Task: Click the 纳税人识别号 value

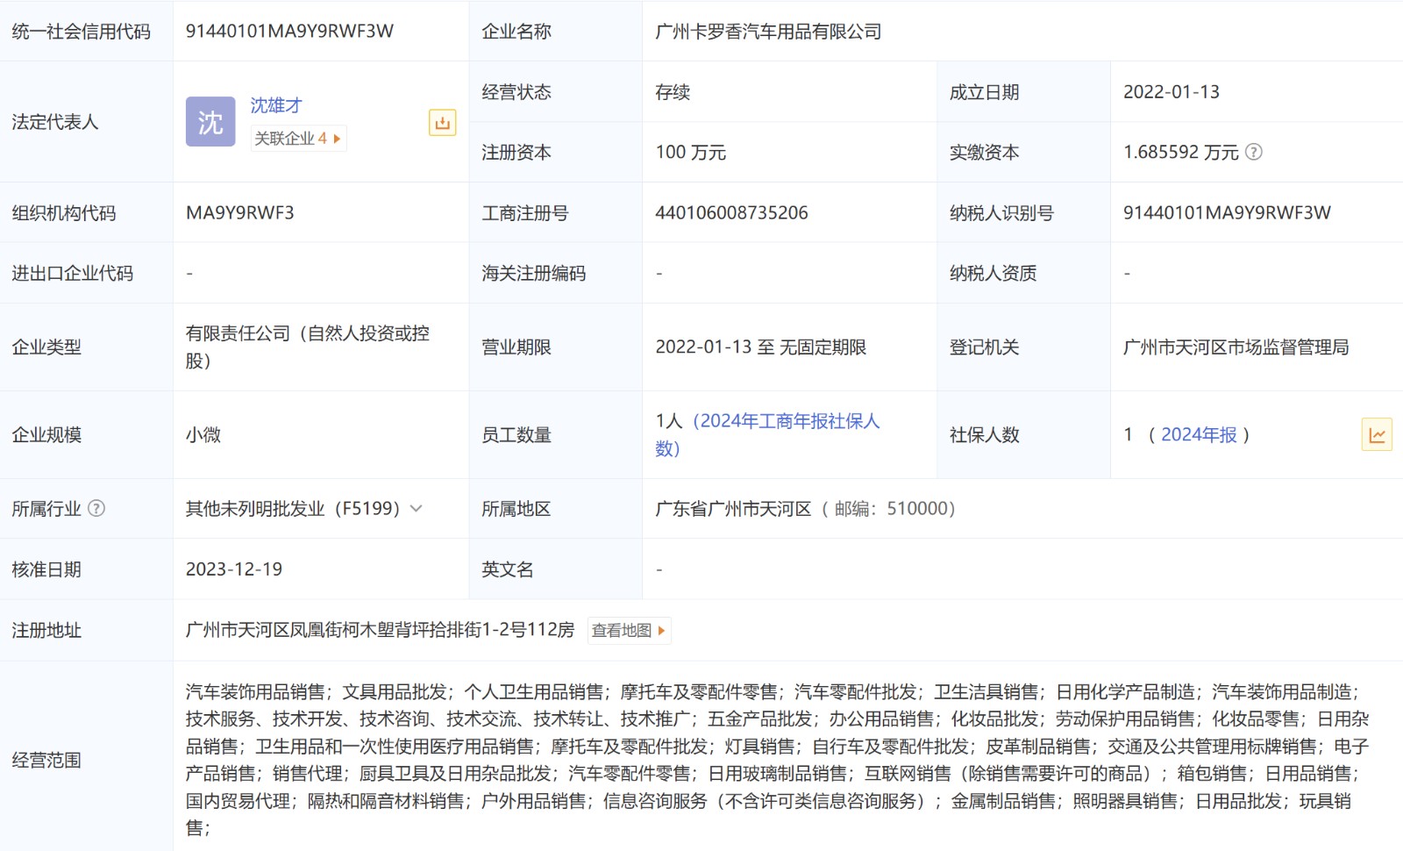Action: [1227, 212]
